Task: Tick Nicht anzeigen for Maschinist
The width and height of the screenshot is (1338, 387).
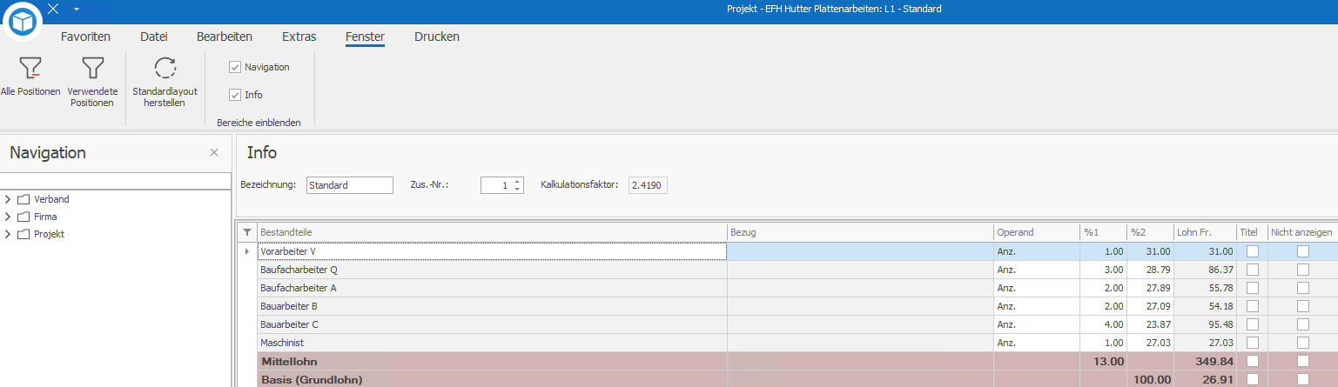Action: coord(1302,343)
